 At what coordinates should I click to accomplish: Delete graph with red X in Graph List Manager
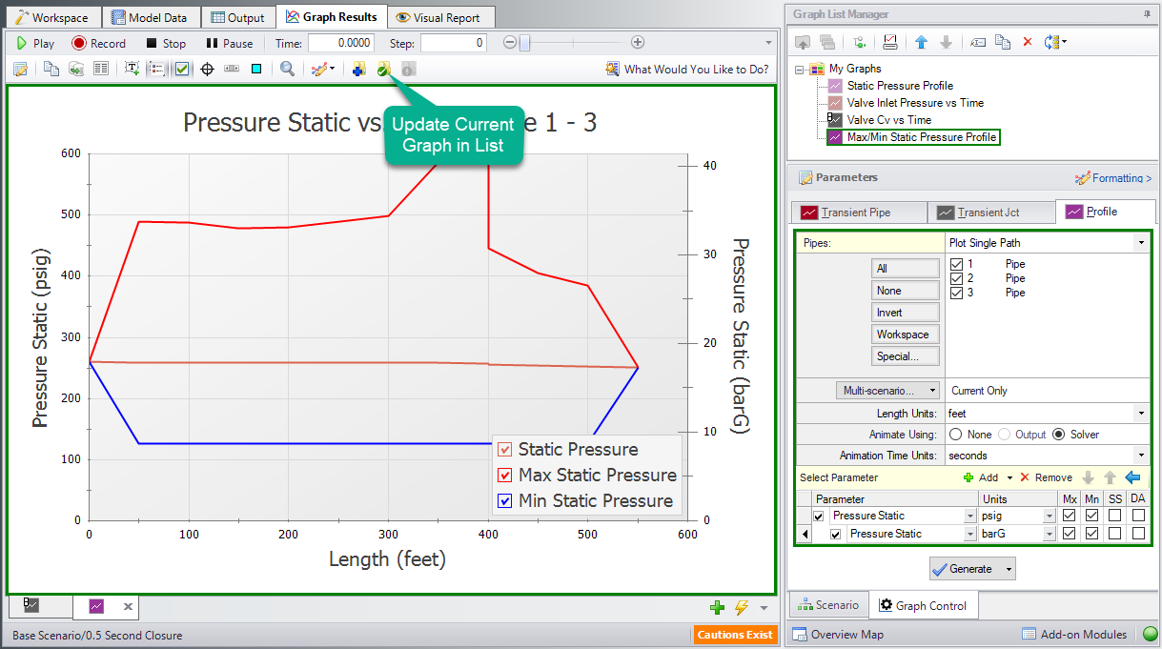tap(1027, 42)
